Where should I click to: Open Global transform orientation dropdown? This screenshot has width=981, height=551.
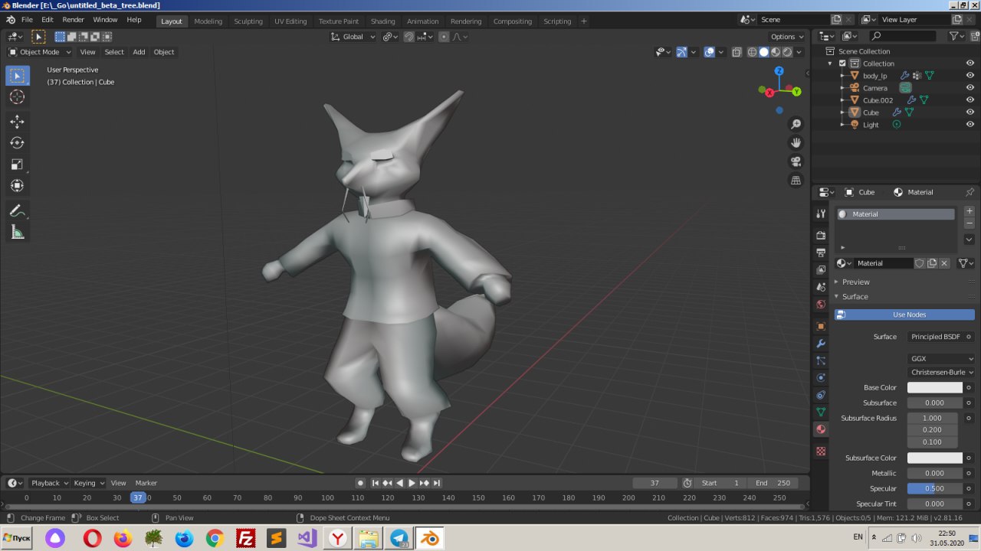(x=353, y=37)
